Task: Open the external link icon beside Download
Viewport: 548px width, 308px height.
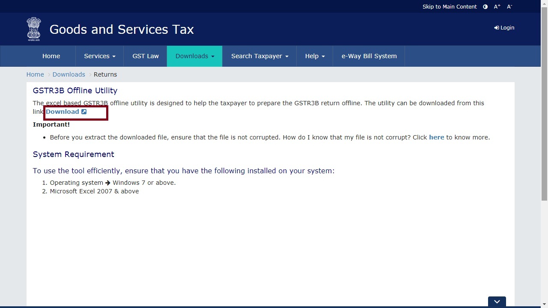Action: tap(84, 111)
